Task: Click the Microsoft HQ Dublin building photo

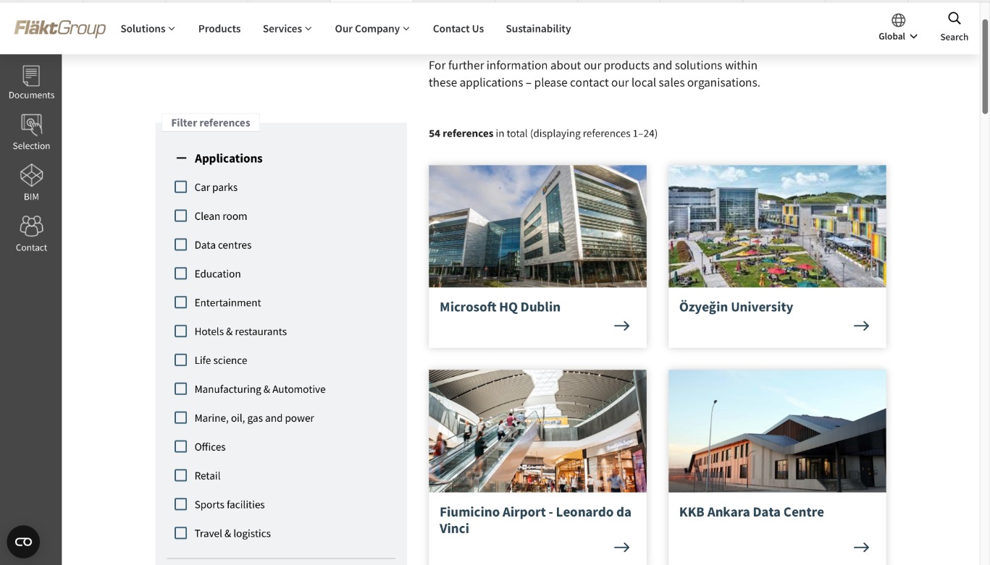Action: point(537,226)
